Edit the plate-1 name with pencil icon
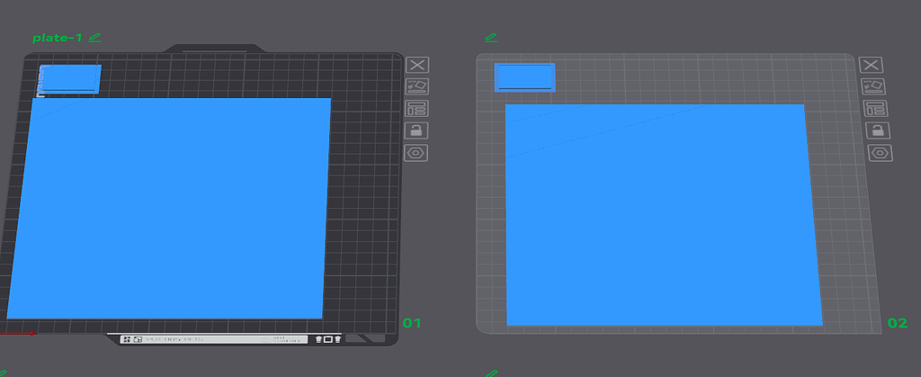This screenshot has height=377, width=921. (x=94, y=38)
